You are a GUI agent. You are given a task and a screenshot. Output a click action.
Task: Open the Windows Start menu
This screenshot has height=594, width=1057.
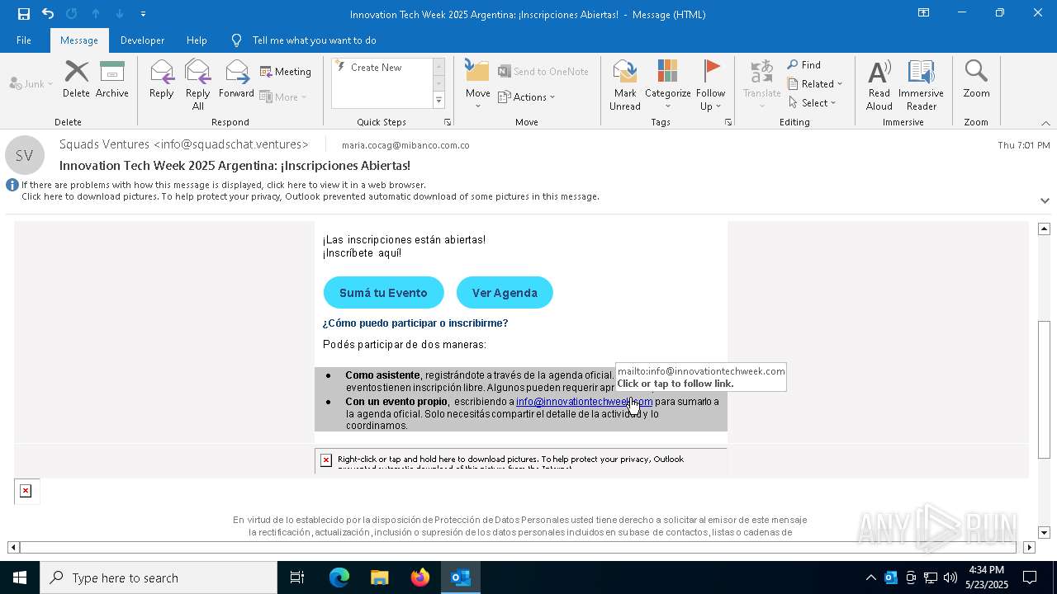(20, 577)
